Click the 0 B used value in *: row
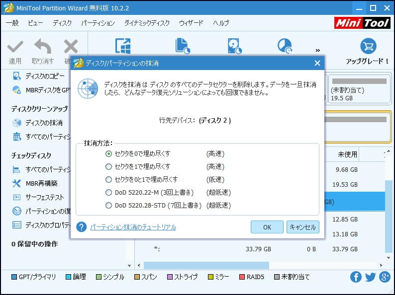 coord(311,249)
